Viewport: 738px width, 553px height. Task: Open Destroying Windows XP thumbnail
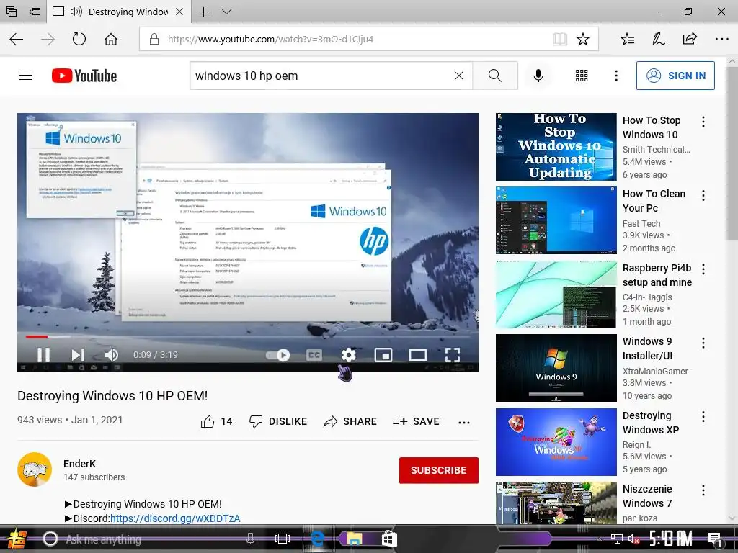[556, 442]
